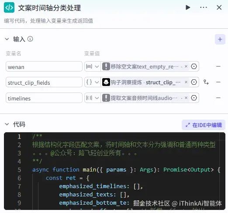The height and width of the screenshot is (213, 228).
Task: Remove the 钩子洞察提炼 struct_clip reference value
Action: pyautogui.click(x=186, y=82)
